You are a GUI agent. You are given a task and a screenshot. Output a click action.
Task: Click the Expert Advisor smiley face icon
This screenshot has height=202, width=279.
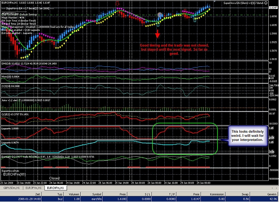266,3
